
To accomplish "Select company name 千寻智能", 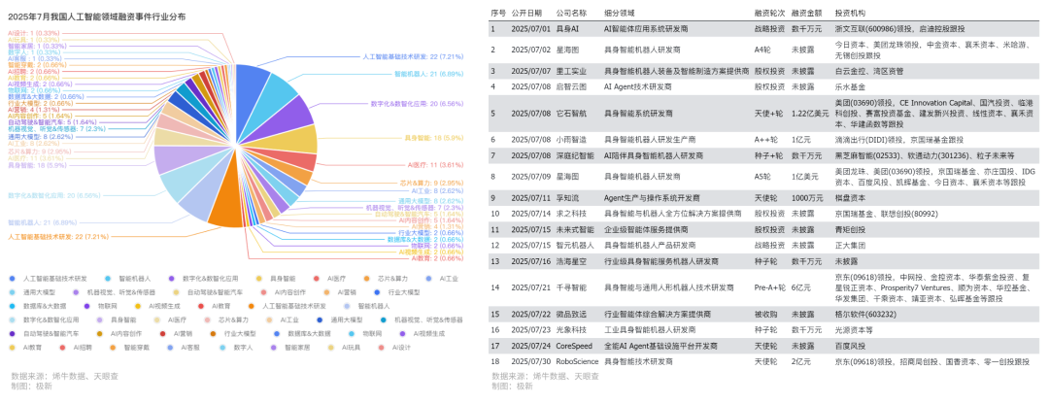I will [571, 287].
